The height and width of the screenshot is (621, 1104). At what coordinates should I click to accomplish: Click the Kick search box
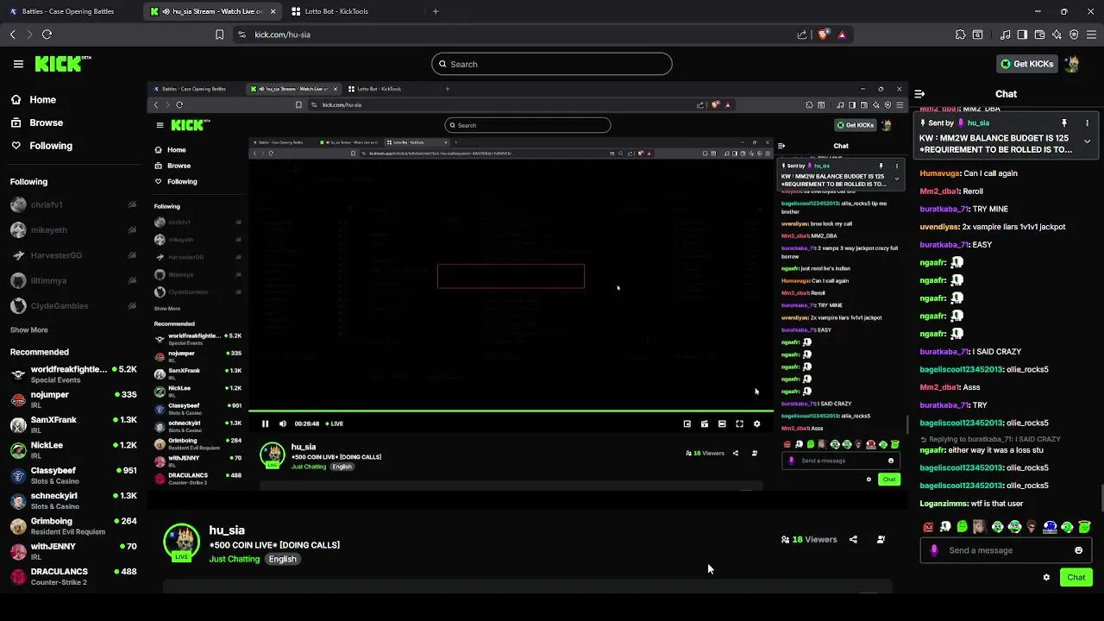click(552, 64)
